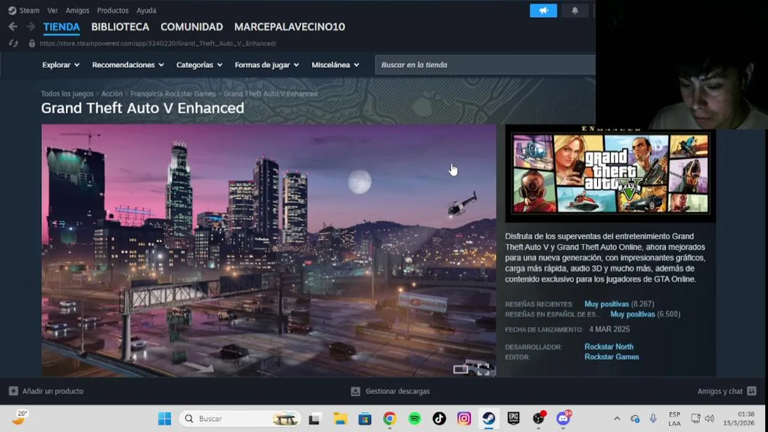The height and width of the screenshot is (432, 768).
Task: Expand the Explorar dropdown
Action: pyautogui.click(x=61, y=65)
